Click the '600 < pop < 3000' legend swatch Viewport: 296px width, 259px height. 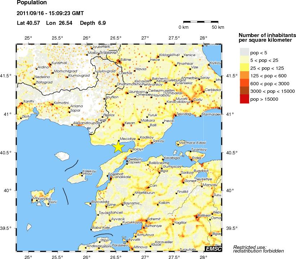244,83
